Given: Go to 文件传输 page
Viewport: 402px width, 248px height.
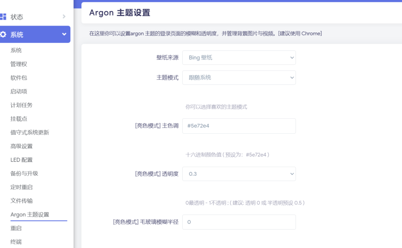Looking at the screenshot, I should 22,201.
